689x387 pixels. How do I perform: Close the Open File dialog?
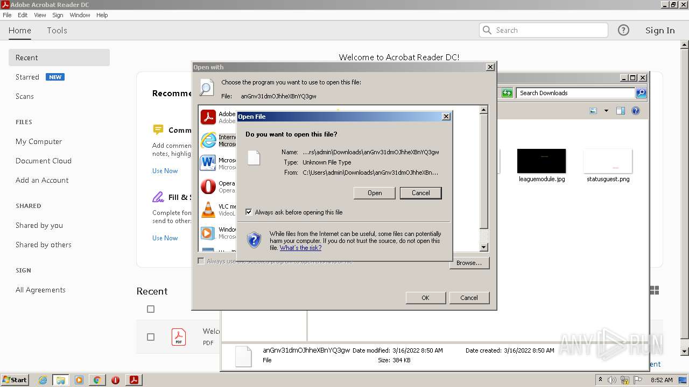[x=446, y=117]
